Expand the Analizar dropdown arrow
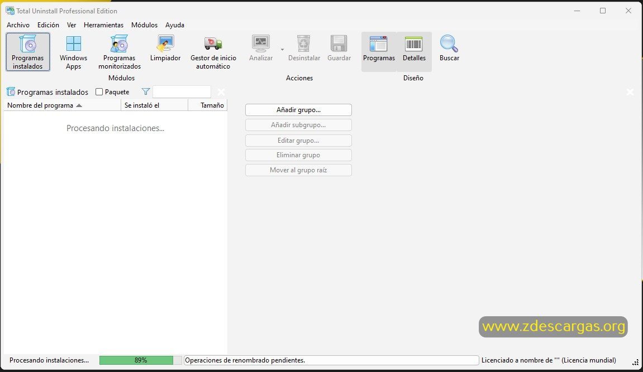Screen dimensions: 643x372 tap(282, 50)
